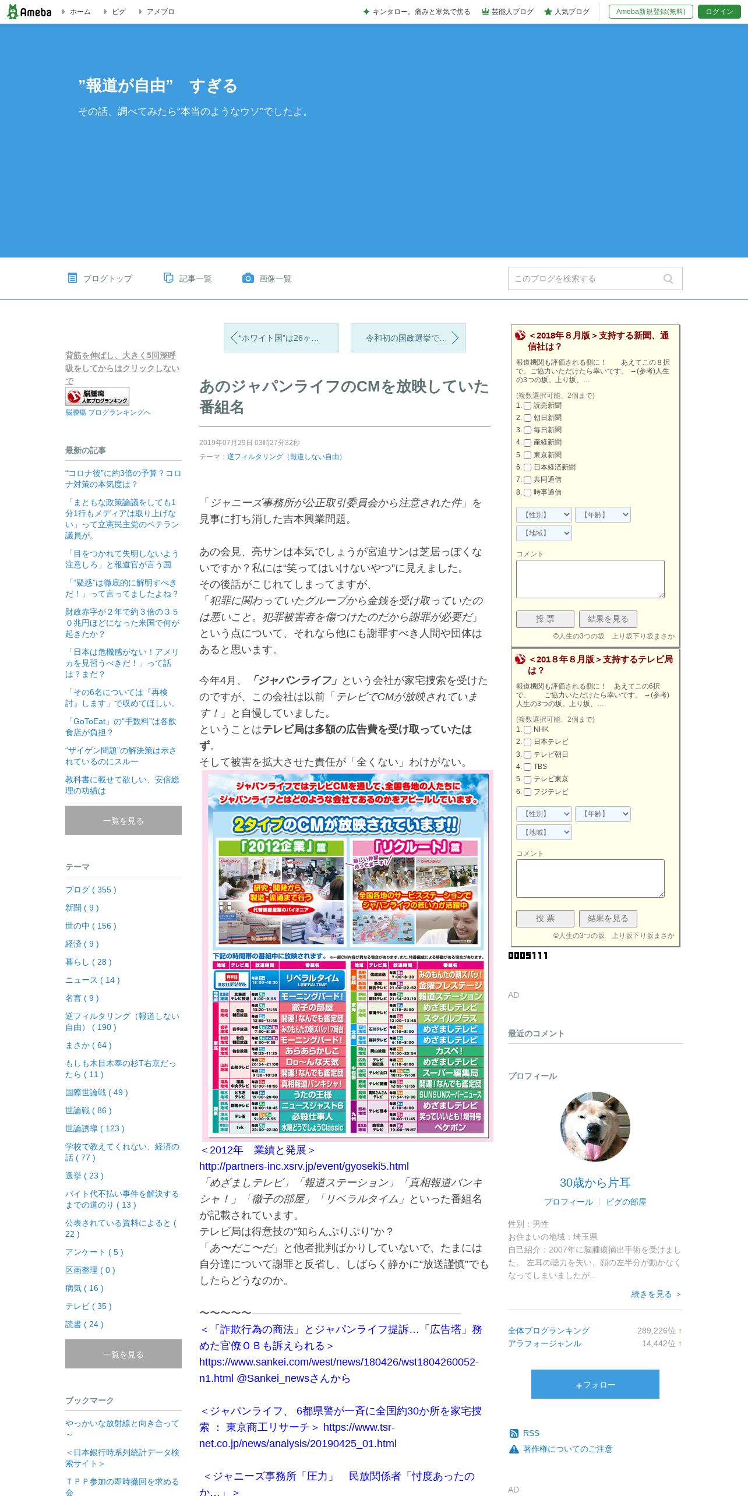This screenshot has height=1496, width=748.
Task: Open the ピグの部屋 link
Action: (x=626, y=1202)
